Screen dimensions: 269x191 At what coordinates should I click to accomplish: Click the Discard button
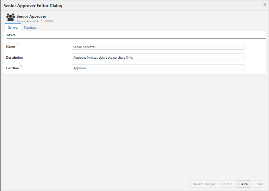click(227, 184)
